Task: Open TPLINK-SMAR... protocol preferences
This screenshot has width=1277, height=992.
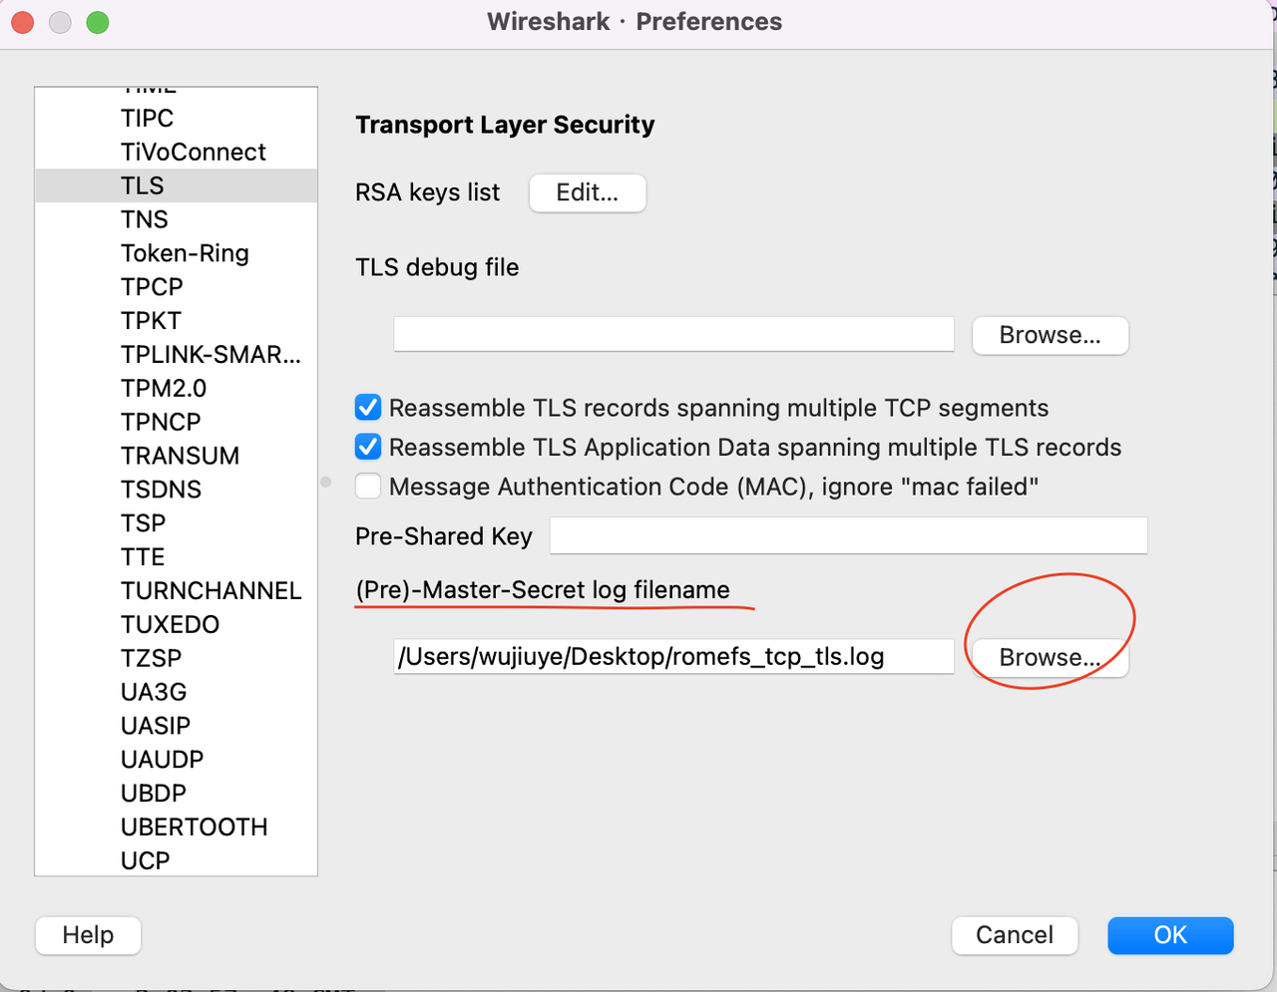Action: click(177, 355)
